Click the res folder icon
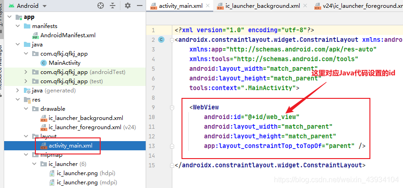403x188 pixels. 27,100
